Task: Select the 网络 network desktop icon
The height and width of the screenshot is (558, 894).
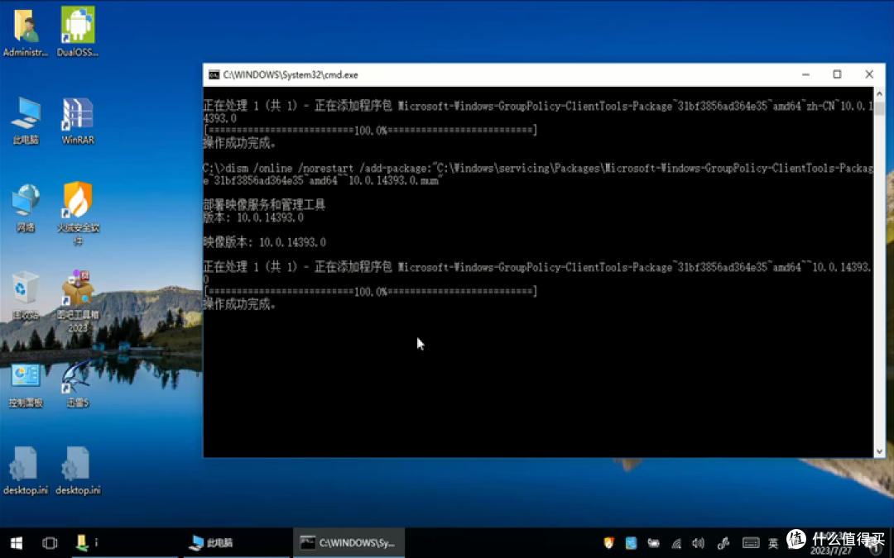Action: click(26, 207)
